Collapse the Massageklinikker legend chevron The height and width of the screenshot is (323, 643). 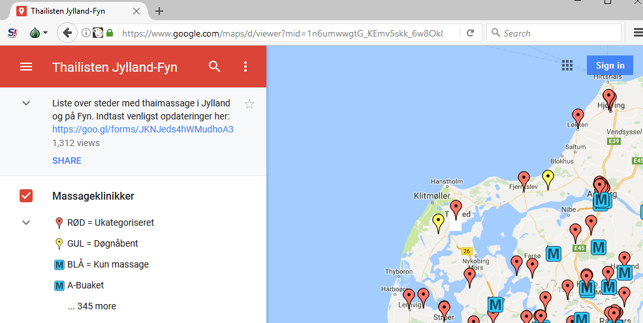pos(26,223)
